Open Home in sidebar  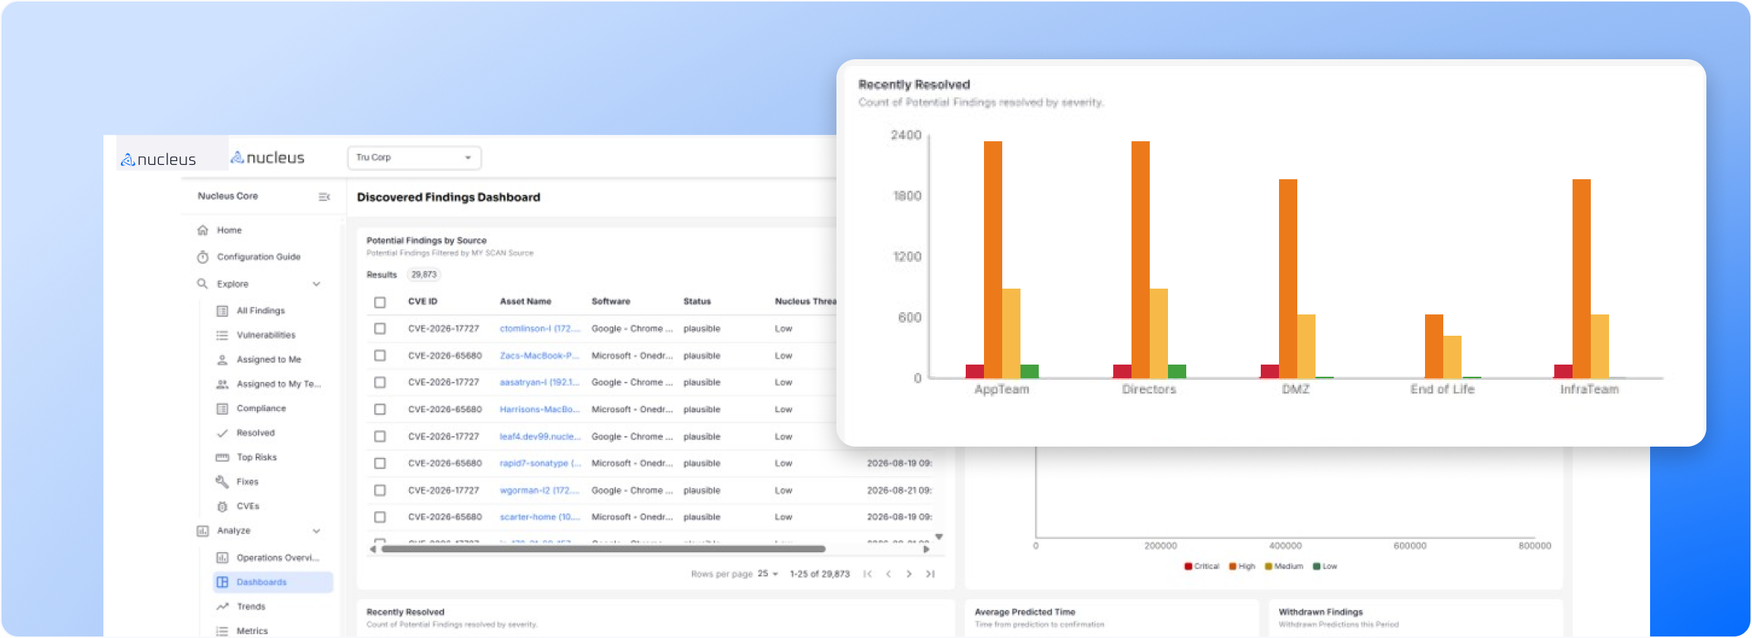[229, 230]
